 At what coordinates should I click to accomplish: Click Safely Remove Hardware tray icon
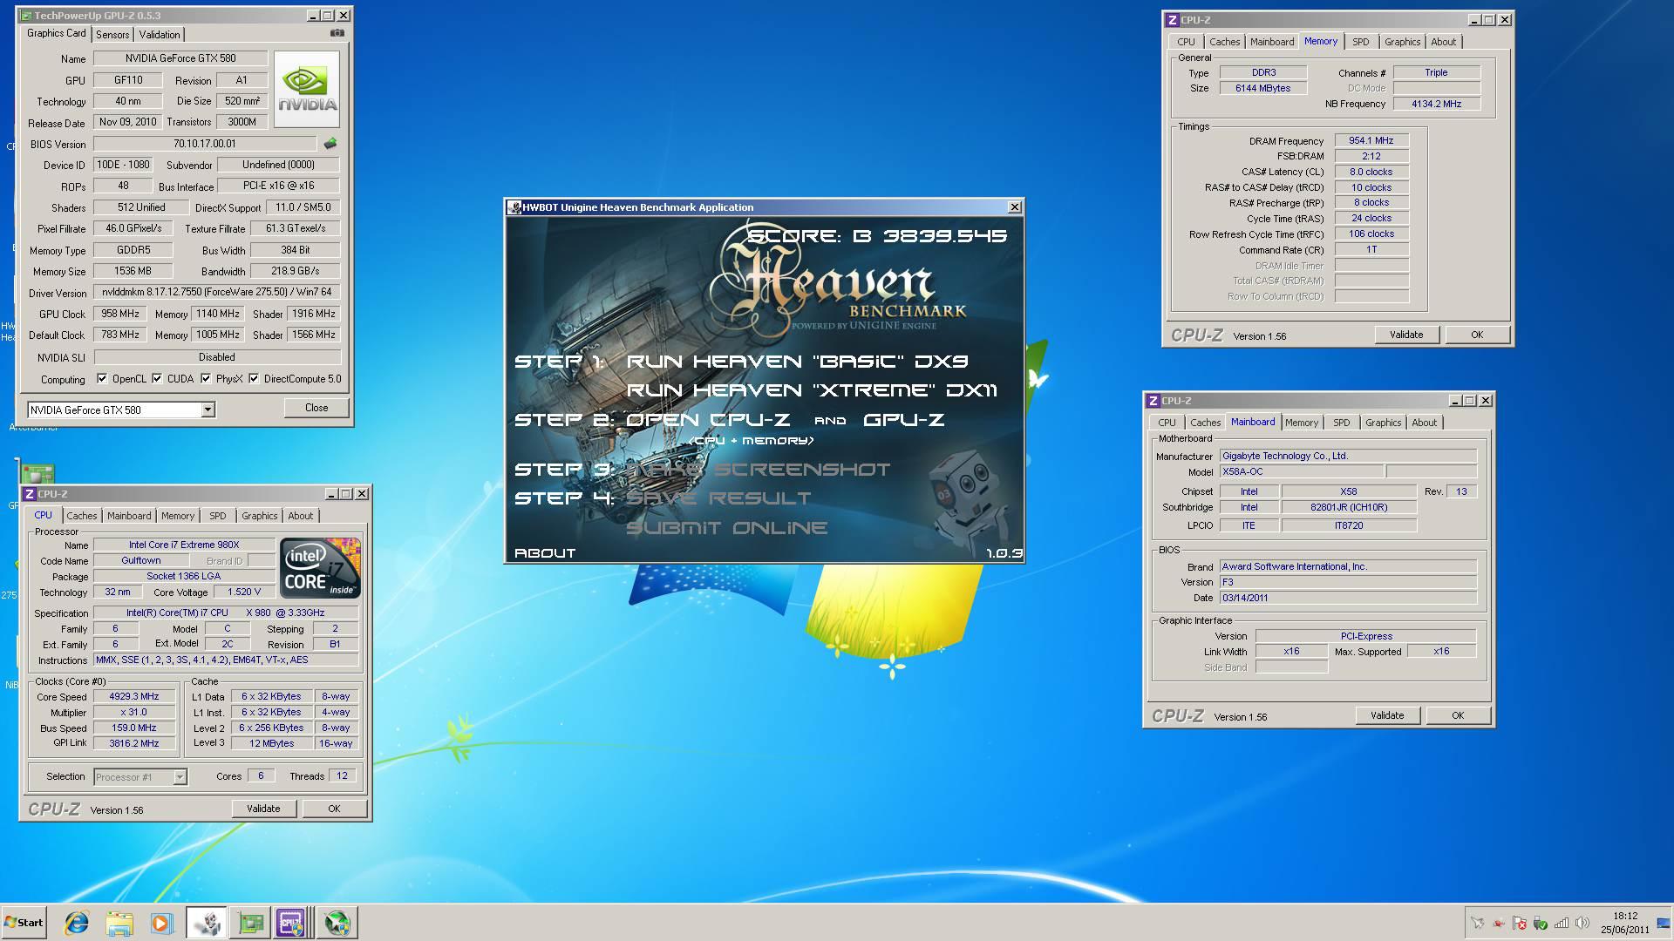1541,923
